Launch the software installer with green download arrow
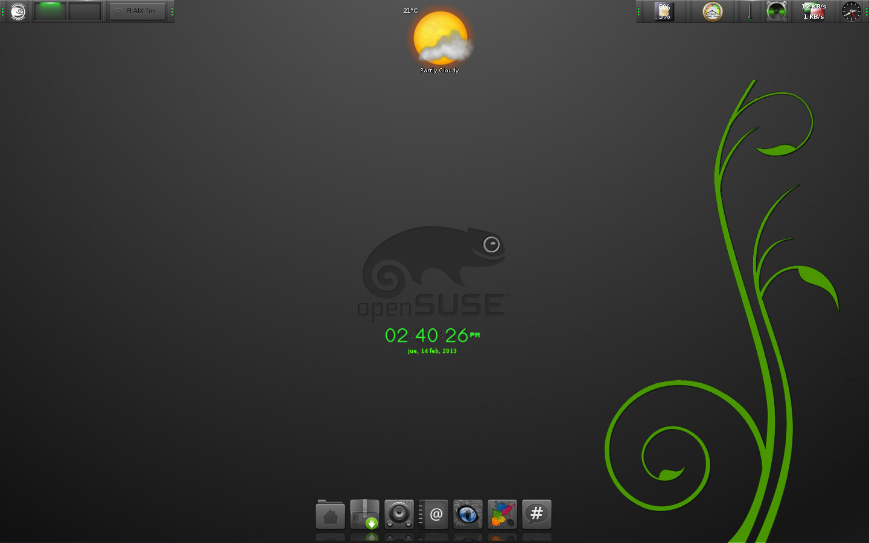 (364, 514)
